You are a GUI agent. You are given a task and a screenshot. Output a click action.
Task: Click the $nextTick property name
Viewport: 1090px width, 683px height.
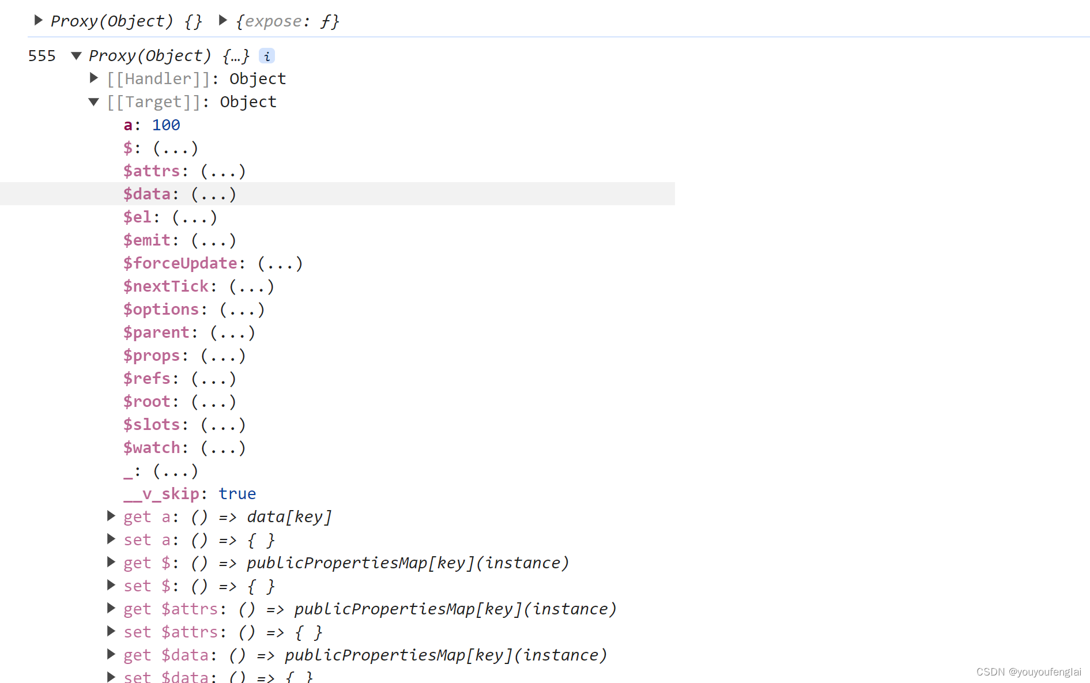tap(166, 286)
